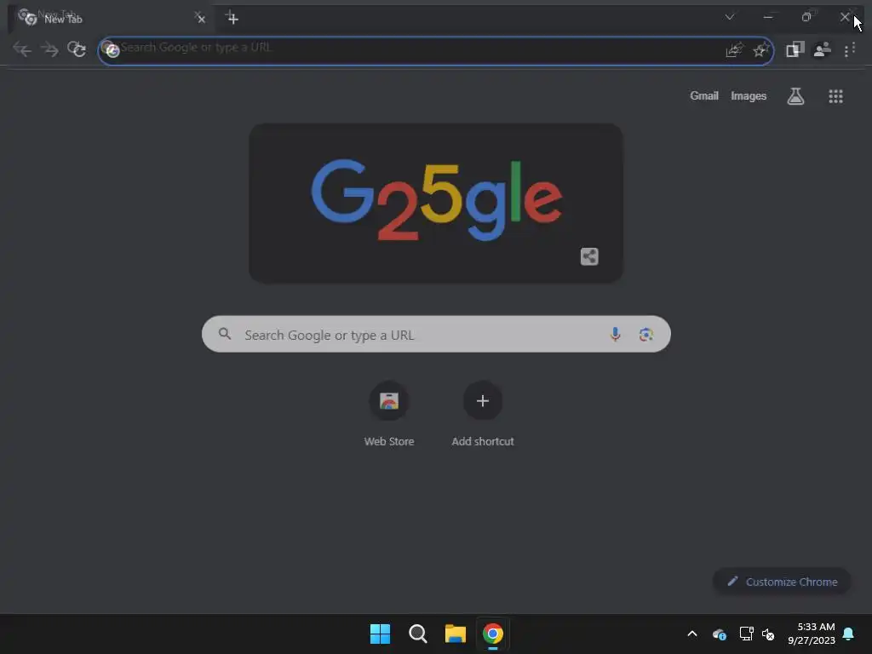Bookmark this tab with the star icon
Image resolution: width=872 pixels, height=654 pixels.
click(760, 50)
